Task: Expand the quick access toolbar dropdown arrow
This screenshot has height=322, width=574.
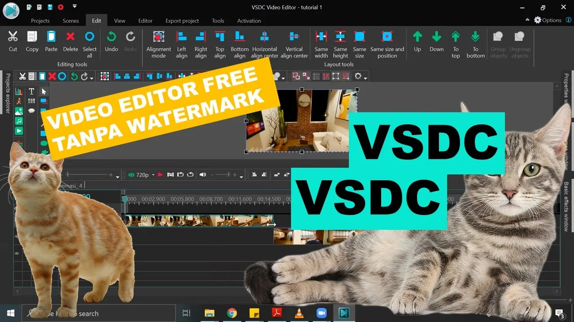Action: coord(74,7)
